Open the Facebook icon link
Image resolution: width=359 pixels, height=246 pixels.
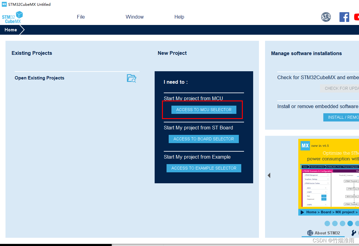[344, 17]
